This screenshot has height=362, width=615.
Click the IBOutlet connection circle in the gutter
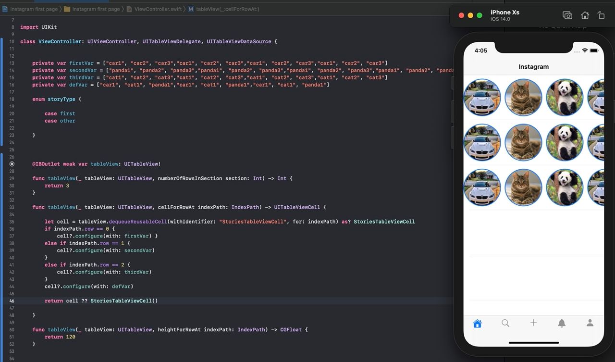pyautogui.click(x=12, y=164)
